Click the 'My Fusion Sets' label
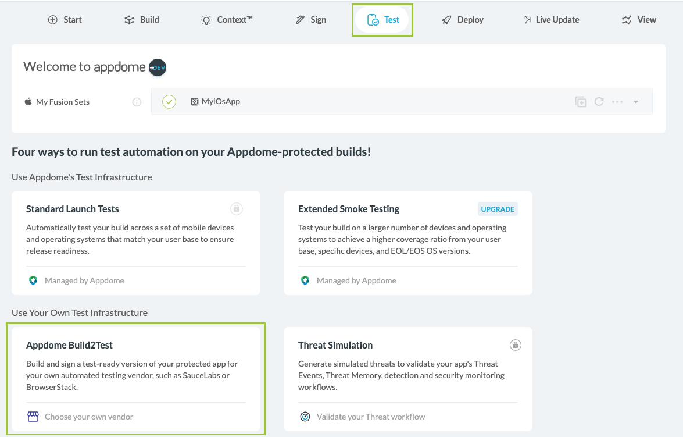The height and width of the screenshot is (437, 683). pyautogui.click(x=63, y=102)
